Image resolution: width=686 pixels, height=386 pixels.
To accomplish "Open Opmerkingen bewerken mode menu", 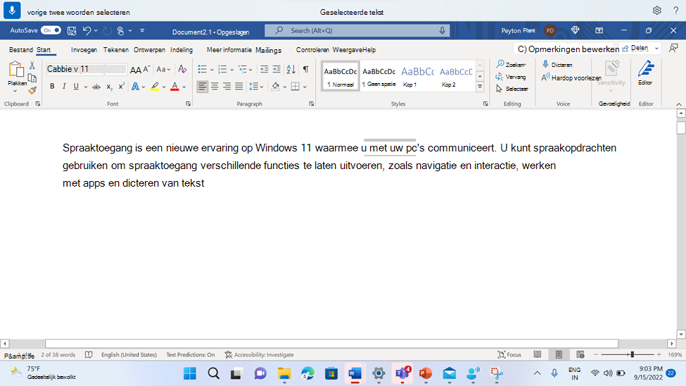I will (569, 49).
